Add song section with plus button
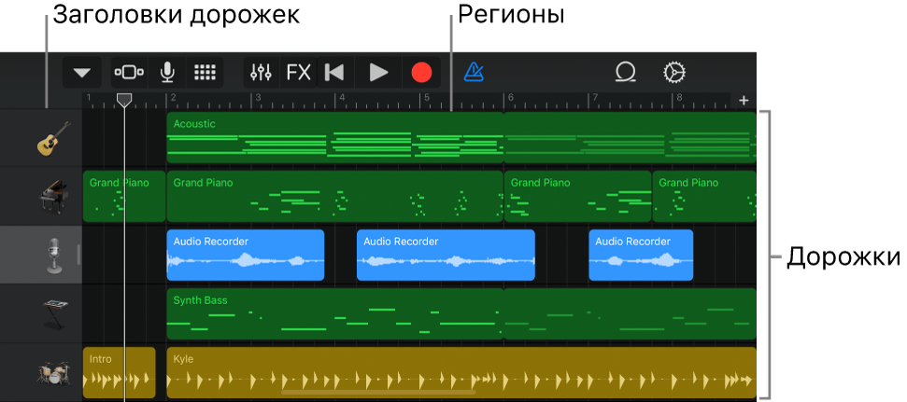Image resolution: width=907 pixels, height=402 pixels. (x=744, y=101)
